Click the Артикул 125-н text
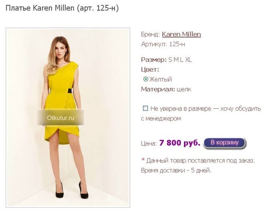The width and height of the screenshot is (264, 210). pos(163,44)
